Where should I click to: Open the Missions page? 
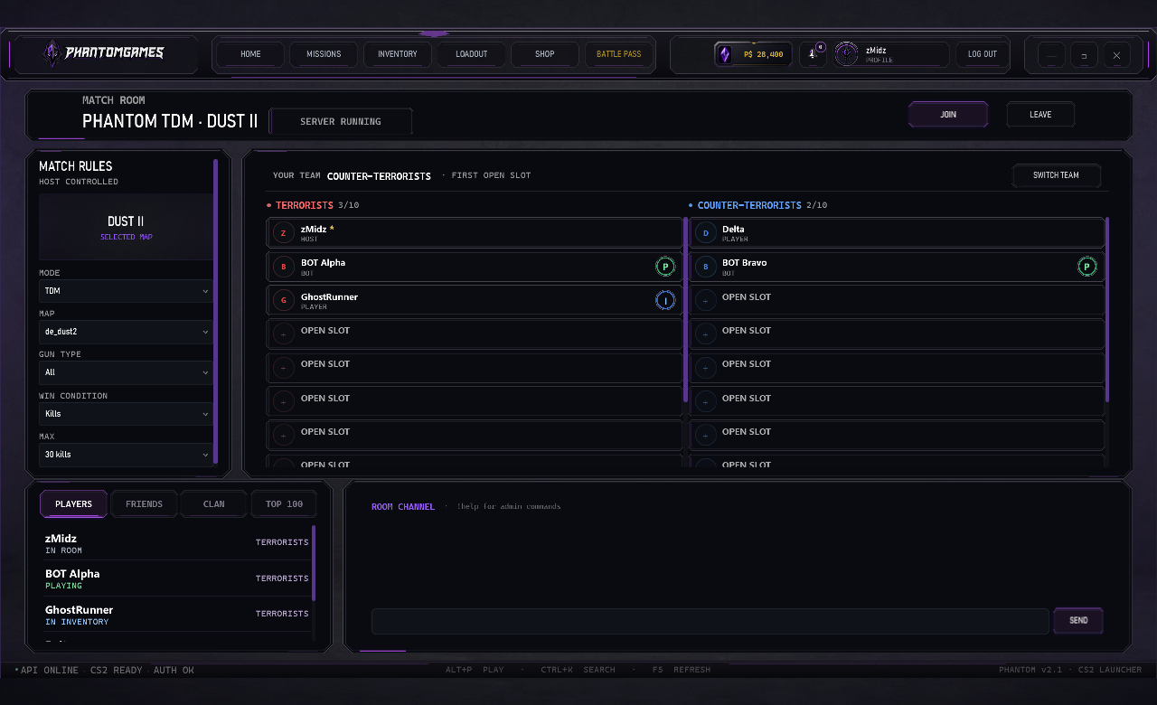tap(324, 54)
